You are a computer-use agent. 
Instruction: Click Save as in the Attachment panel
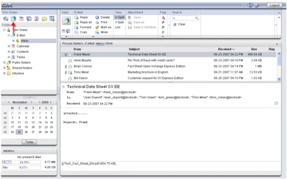pos(136,22)
